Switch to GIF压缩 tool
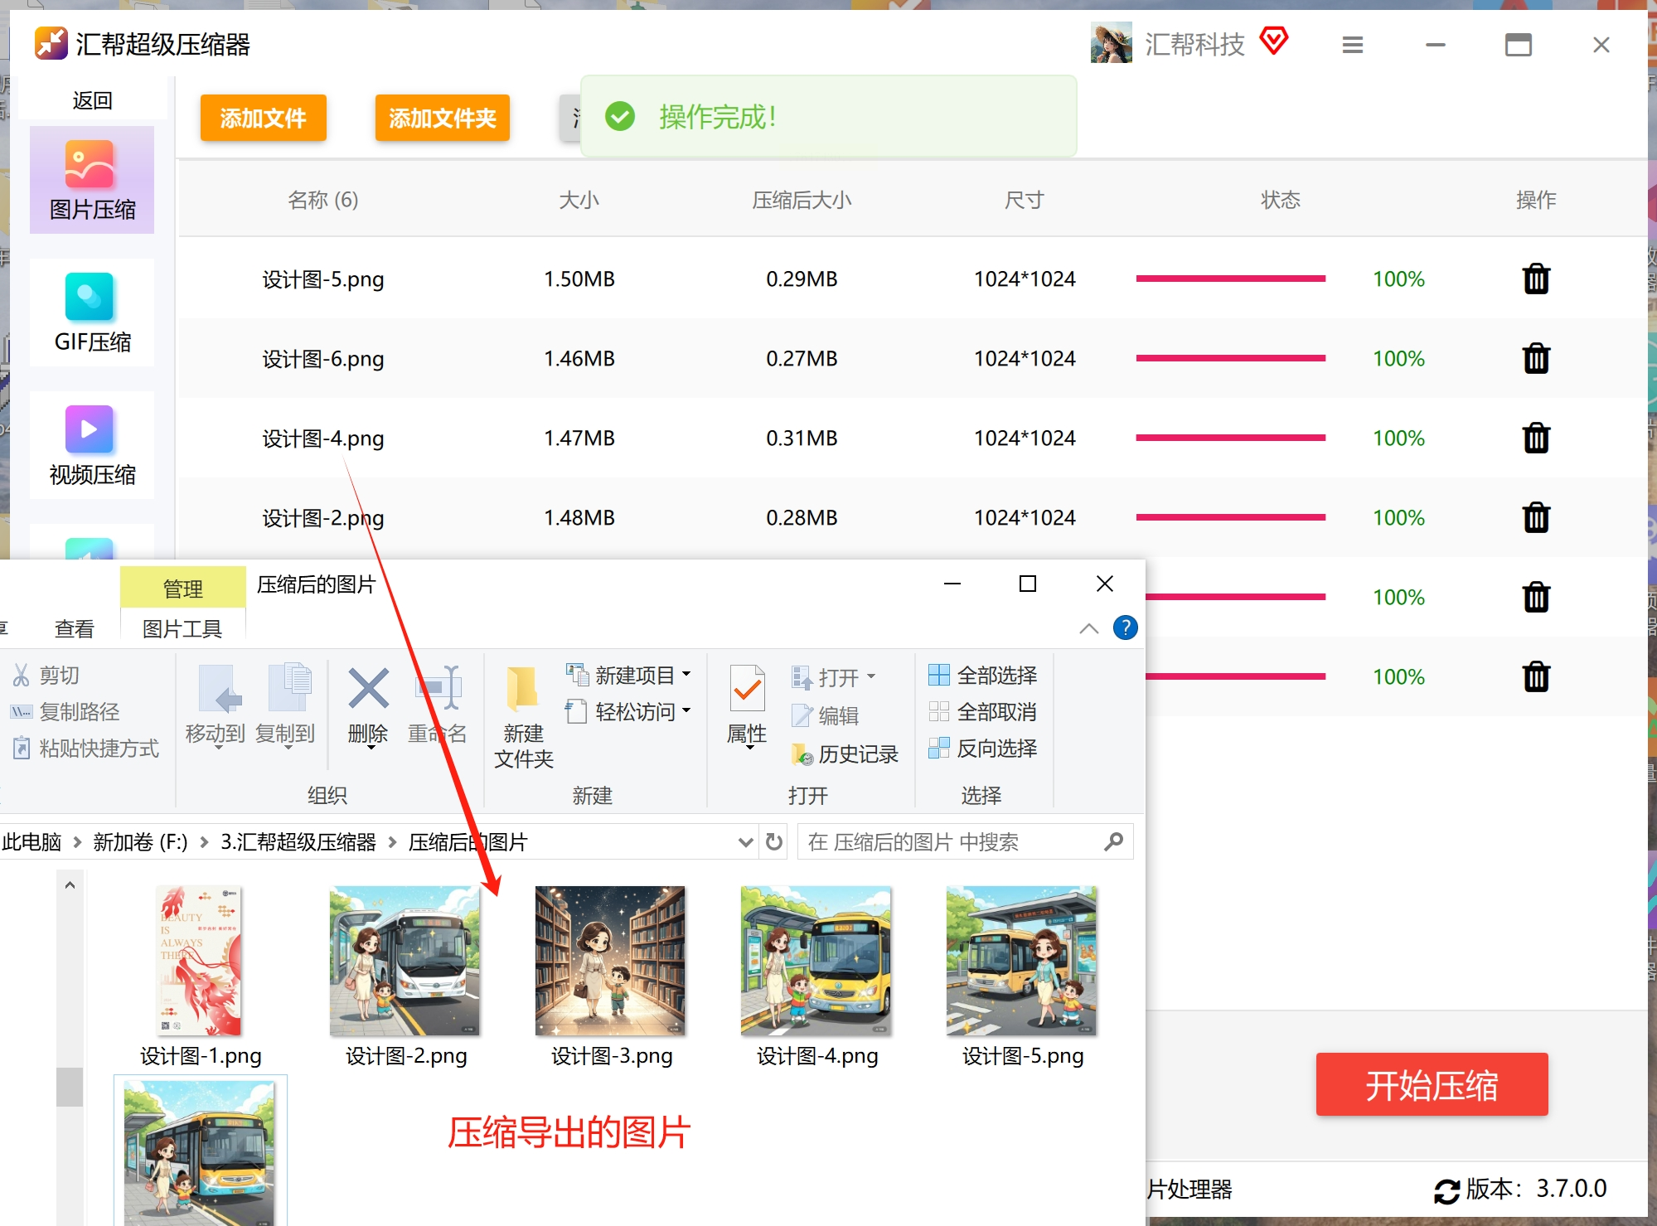1657x1226 pixels. point(92,313)
